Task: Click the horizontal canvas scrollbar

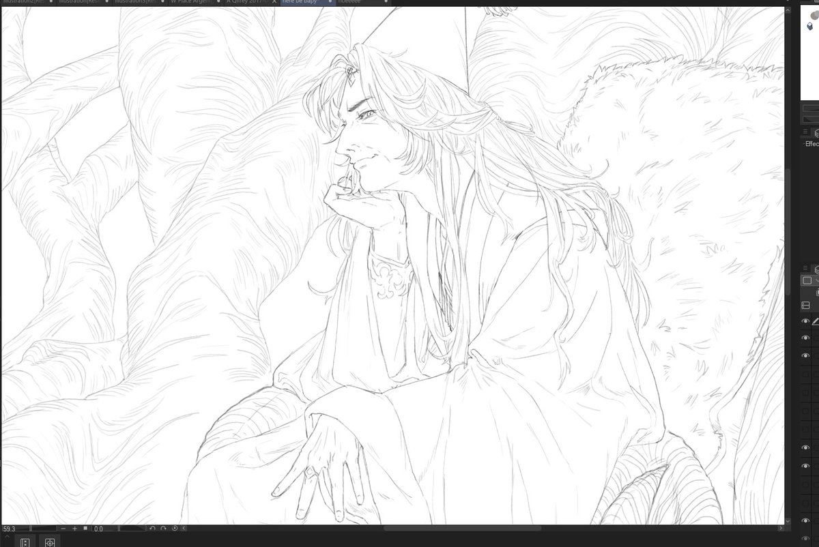Action: [x=462, y=528]
